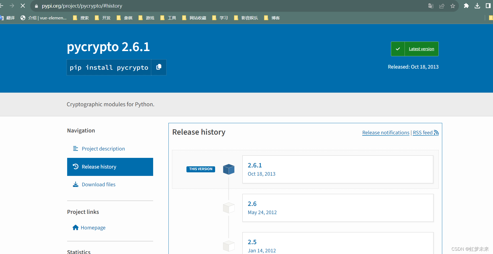Open the 开发 bookmark folder
The image size is (493, 254).
coord(103,18)
